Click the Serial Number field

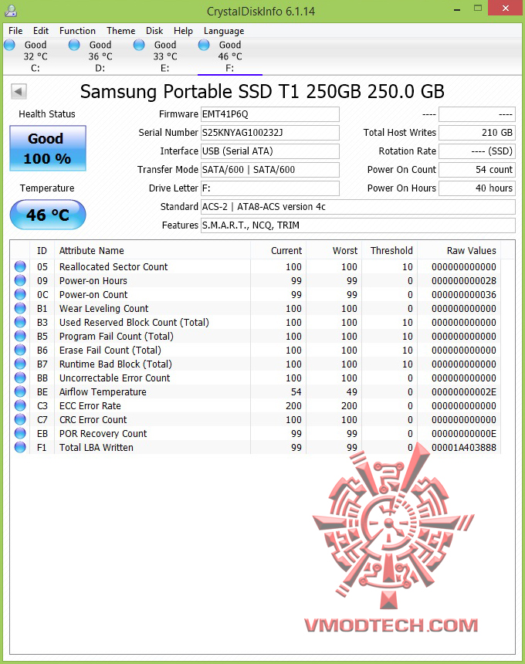(270, 133)
